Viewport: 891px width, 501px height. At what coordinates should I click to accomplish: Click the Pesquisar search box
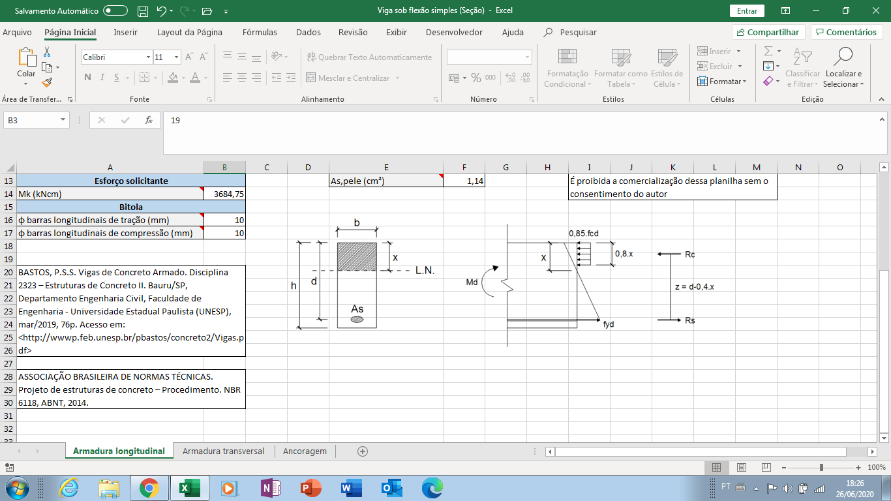(x=571, y=32)
